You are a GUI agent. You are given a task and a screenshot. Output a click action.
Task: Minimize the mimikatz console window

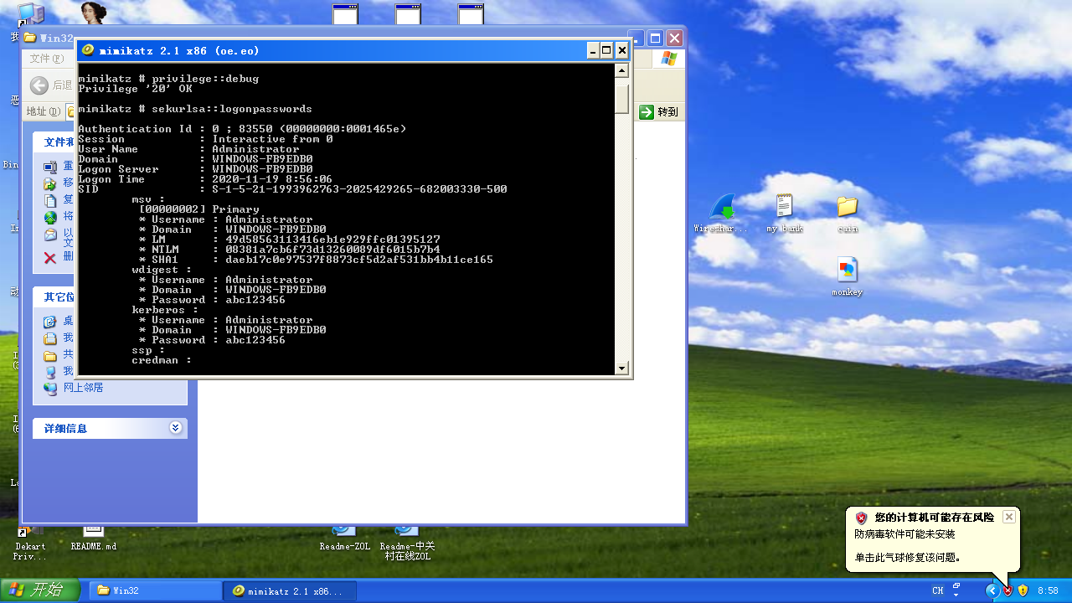tap(593, 50)
